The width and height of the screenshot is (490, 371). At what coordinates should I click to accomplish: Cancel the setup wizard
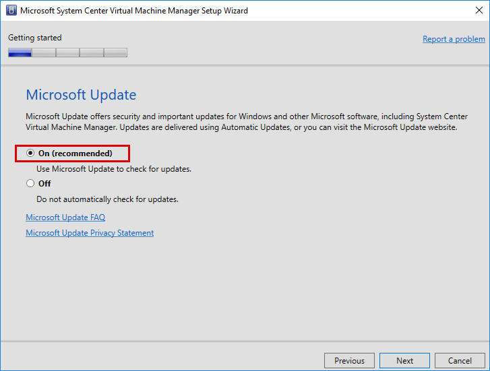pos(460,360)
